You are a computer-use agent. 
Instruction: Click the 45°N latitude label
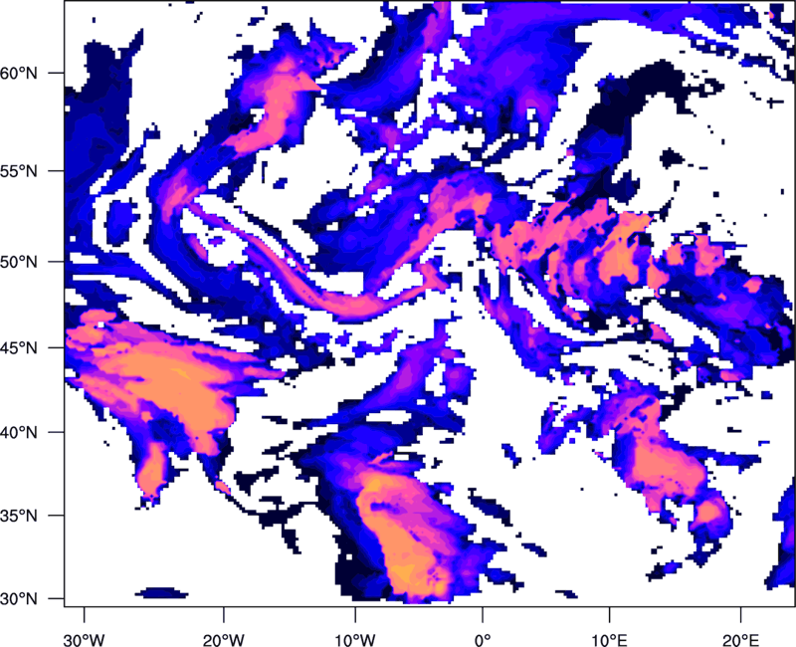point(19,348)
